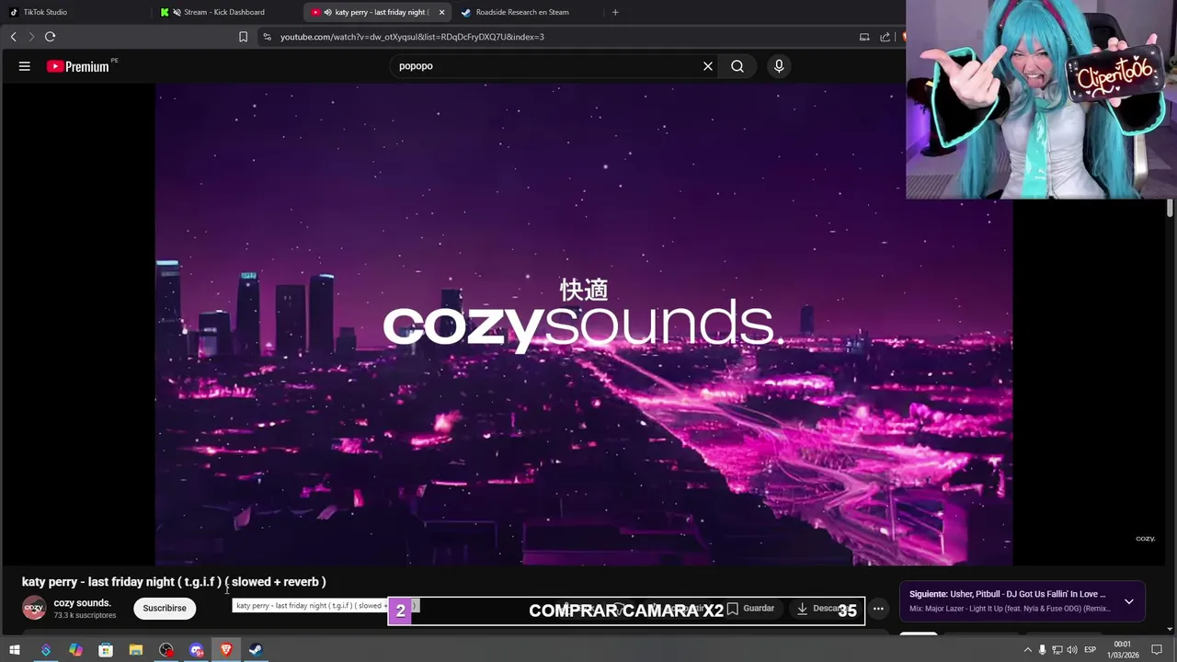
Task: Open the volume tray icon
Action: (x=1072, y=650)
